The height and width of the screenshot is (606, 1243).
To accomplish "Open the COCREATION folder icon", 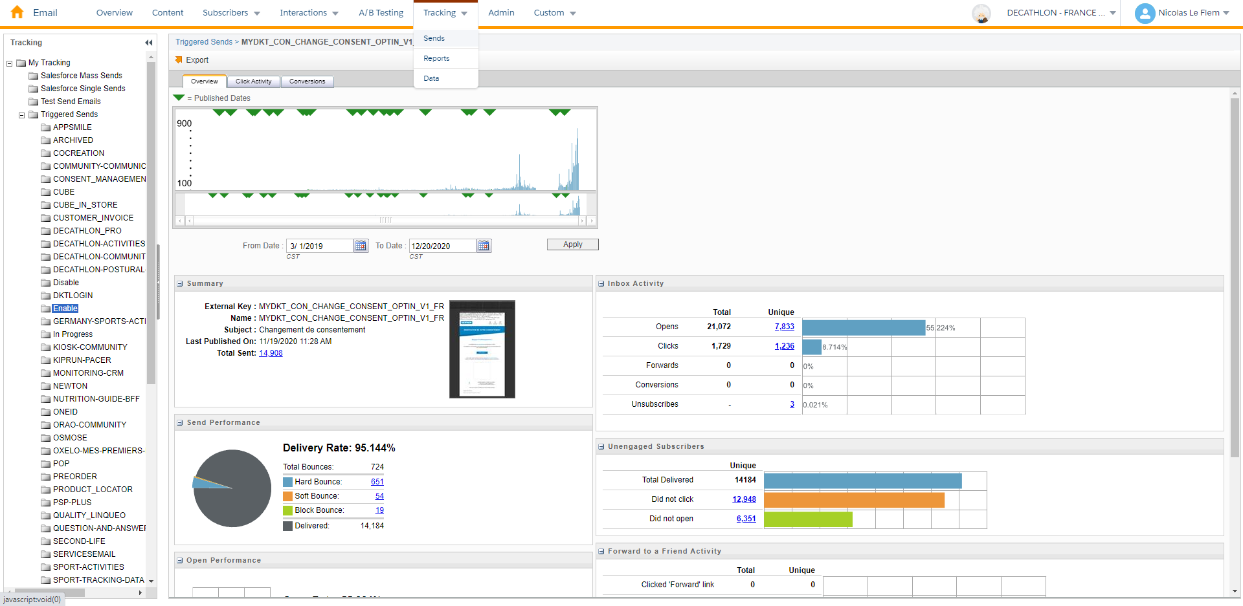I will click(45, 153).
